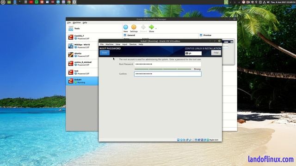Click the green workspace switcher square

[x=226, y=2]
